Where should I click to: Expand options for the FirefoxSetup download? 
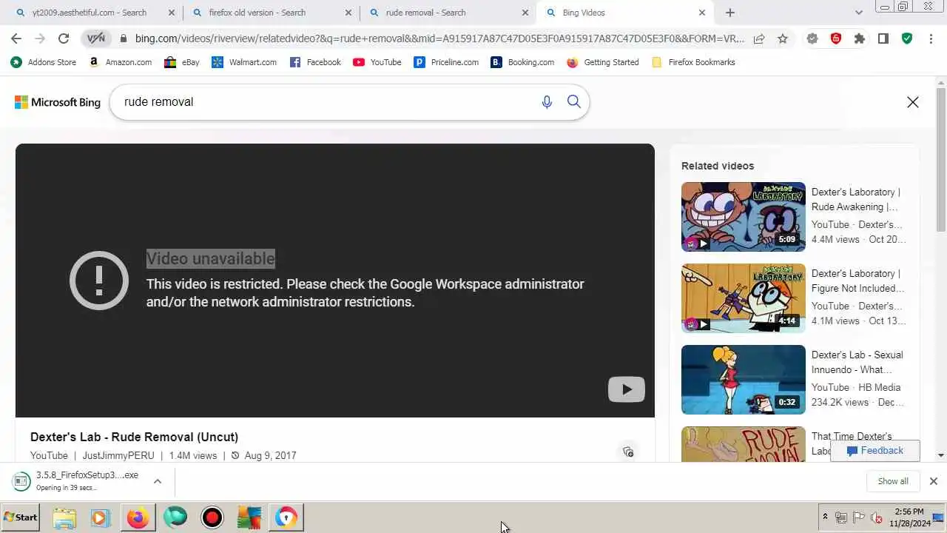click(x=158, y=481)
